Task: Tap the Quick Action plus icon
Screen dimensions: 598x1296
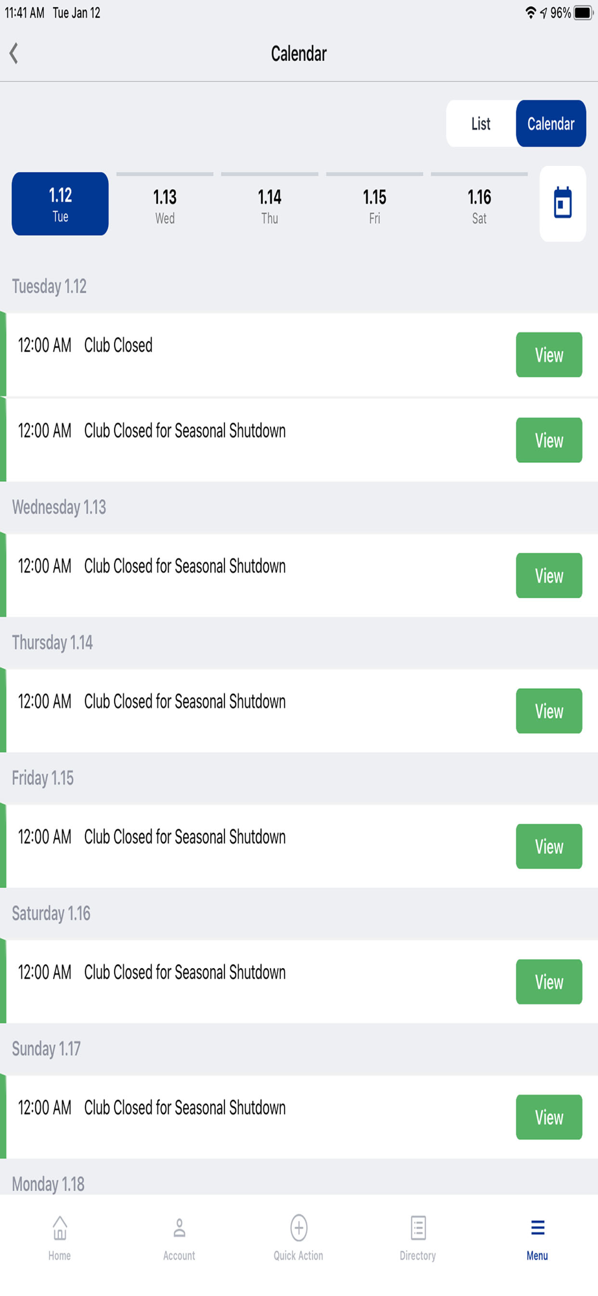Action: click(298, 1228)
